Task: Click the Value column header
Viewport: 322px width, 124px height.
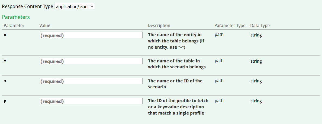Action: 45,26
